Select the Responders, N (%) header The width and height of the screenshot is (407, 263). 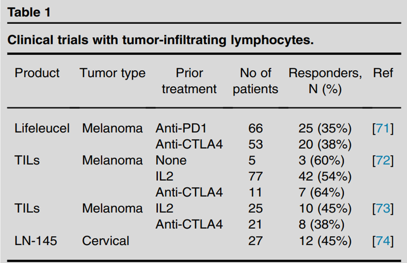point(325,81)
